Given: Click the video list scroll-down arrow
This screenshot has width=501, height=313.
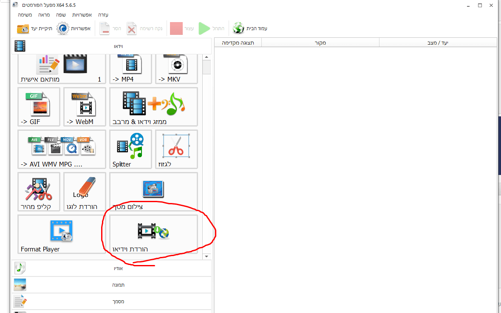Looking at the screenshot, I should pos(207,256).
